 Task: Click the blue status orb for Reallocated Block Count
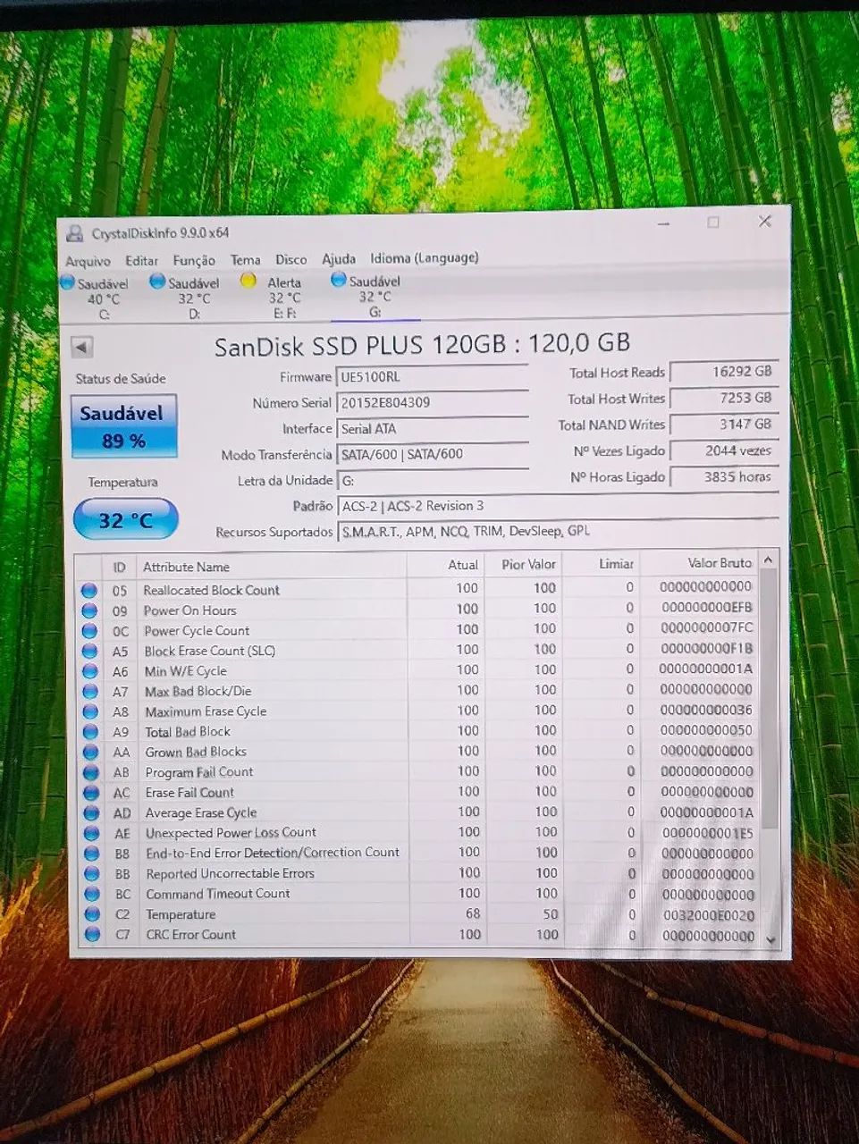click(x=89, y=590)
